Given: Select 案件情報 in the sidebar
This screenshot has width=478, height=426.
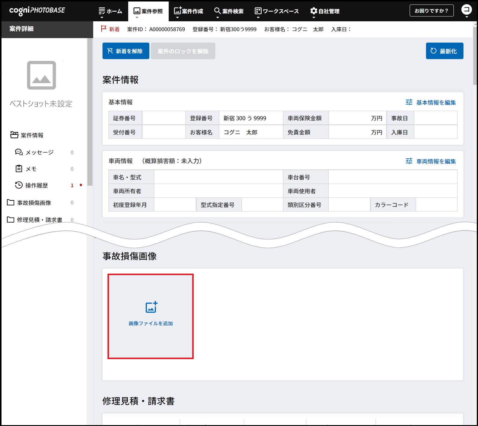Looking at the screenshot, I should (x=27, y=135).
